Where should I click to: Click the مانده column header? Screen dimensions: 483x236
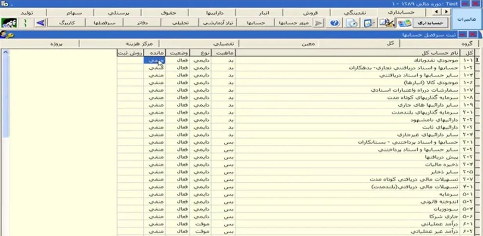(155, 53)
